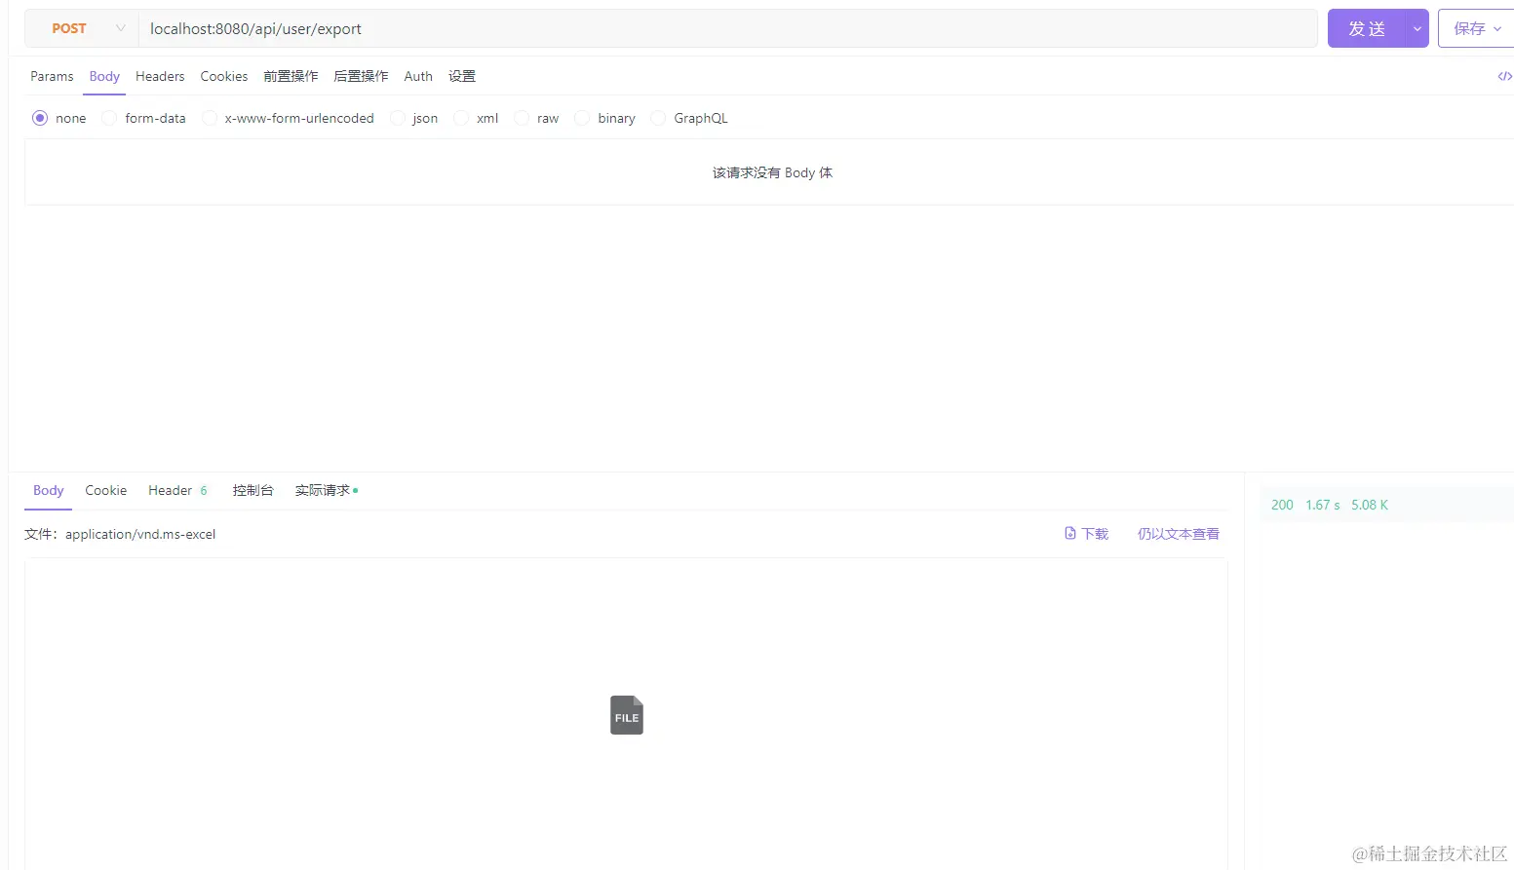Choose the raw body option
The height and width of the screenshot is (870, 1514).
[x=522, y=118]
